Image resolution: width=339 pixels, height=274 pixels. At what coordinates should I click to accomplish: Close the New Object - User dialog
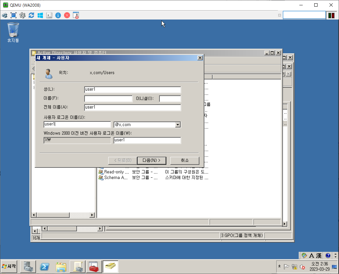click(200, 58)
